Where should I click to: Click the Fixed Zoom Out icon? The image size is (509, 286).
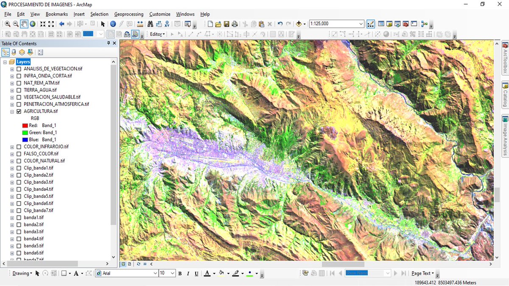click(x=51, y=24)
